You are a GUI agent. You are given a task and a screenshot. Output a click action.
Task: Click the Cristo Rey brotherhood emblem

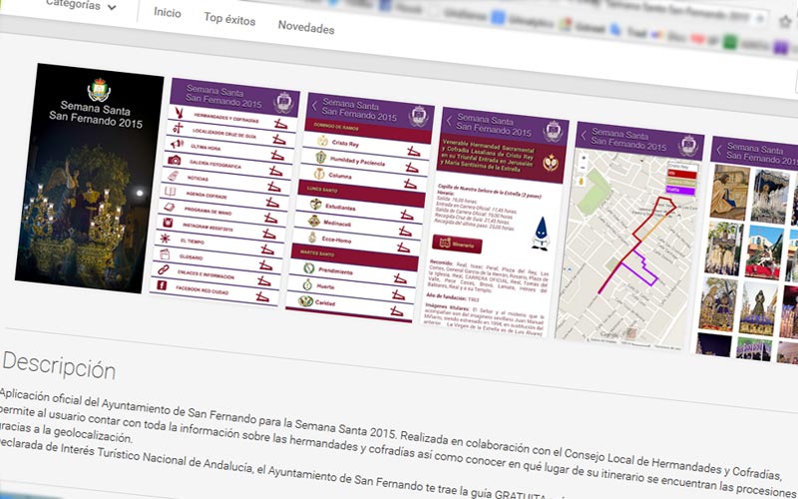click(322, 141)
